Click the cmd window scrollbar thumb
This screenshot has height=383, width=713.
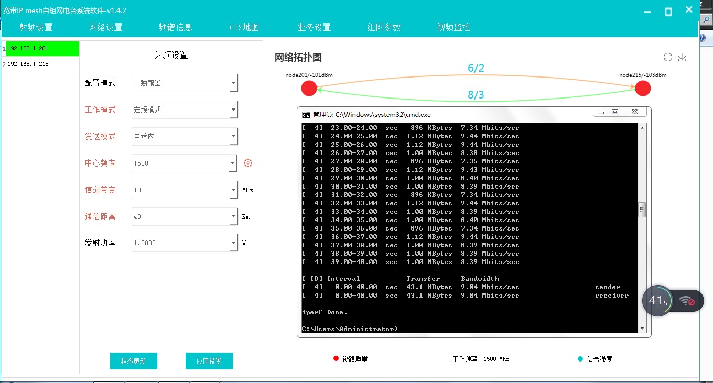click(641, 210)
